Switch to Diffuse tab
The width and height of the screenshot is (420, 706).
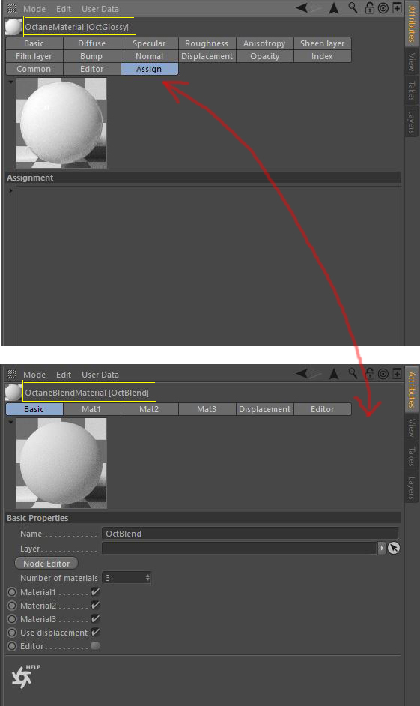[92, 43]
